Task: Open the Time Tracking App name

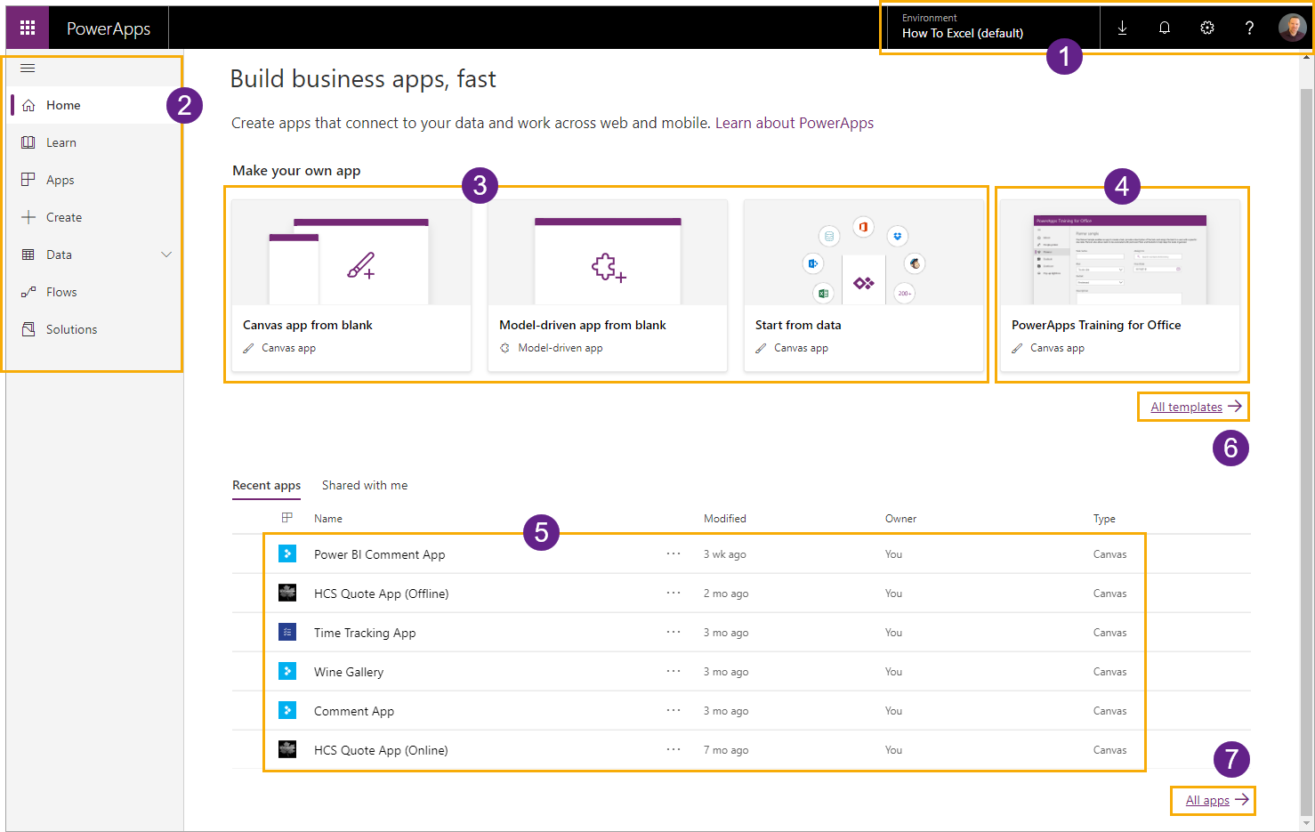Action: (365, 633)
